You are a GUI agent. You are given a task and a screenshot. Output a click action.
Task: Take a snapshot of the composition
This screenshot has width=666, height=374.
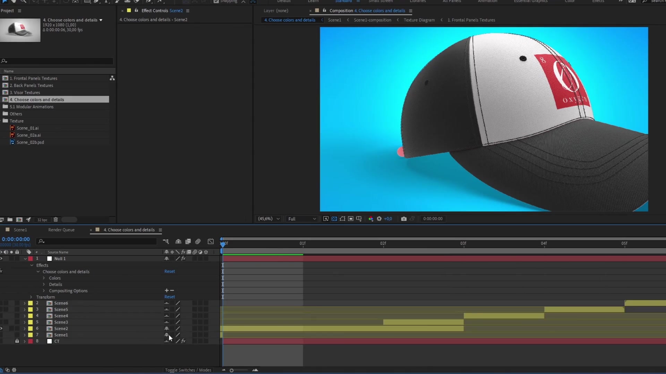click(x=404, y=219)
